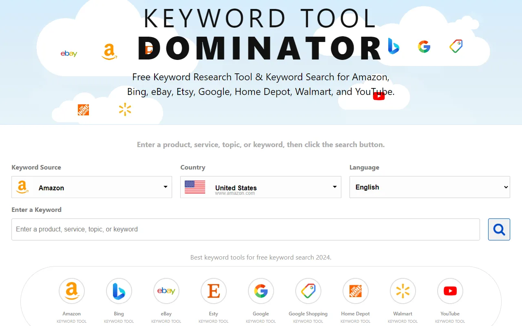The height and width of the screenshot is (326, 522).
Task: Click the Amazon logo in the header cloud
Action: 109,52
